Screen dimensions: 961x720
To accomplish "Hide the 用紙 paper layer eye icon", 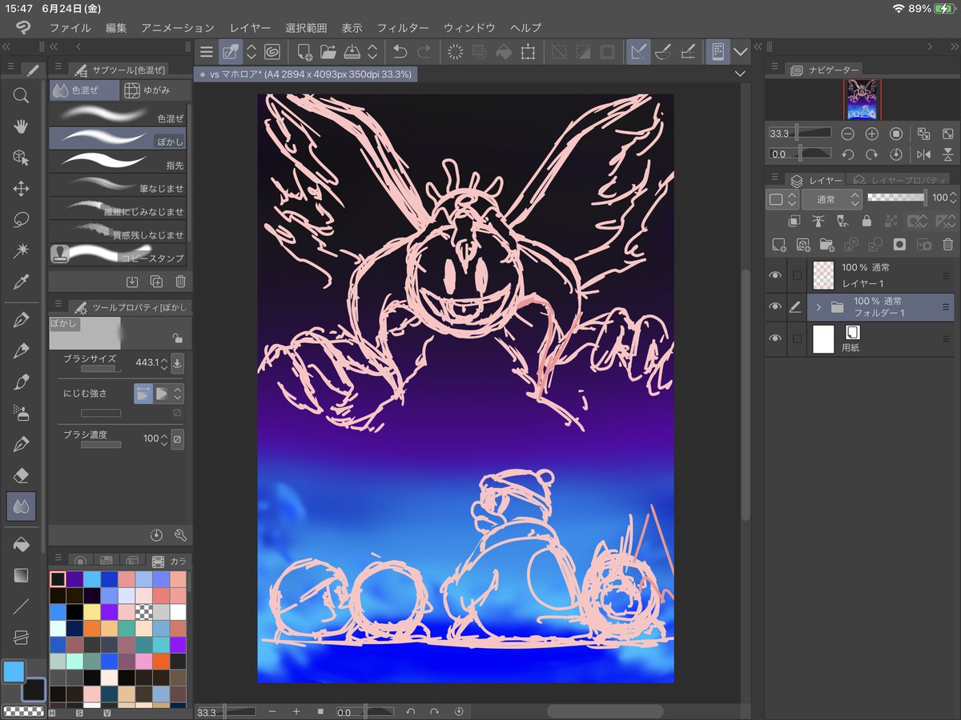I will 774,339.
